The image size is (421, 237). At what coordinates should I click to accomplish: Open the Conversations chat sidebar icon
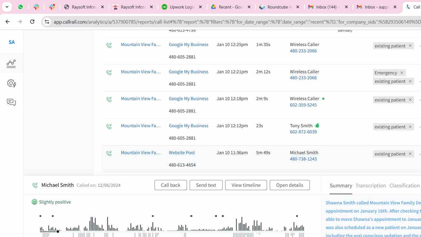[11, 102]
